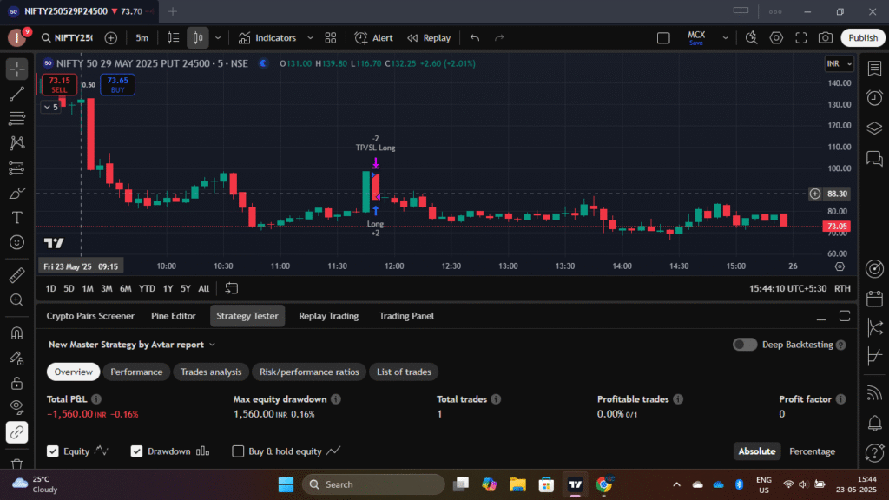Uncheck the Drawdown checkbox
Image resolution: width=889 pixels, height=500 pixels.
136,451
